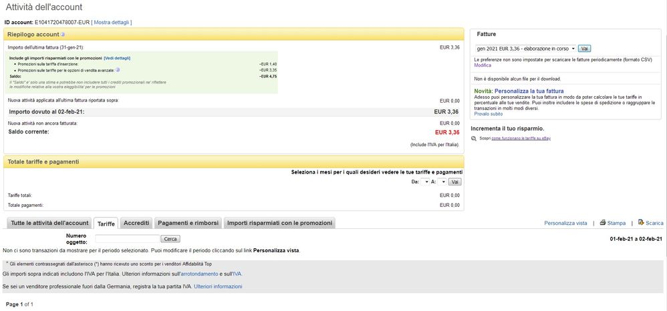Open the invoice dropdown showing gen 2021 EUR 3,36

[525, 49]
